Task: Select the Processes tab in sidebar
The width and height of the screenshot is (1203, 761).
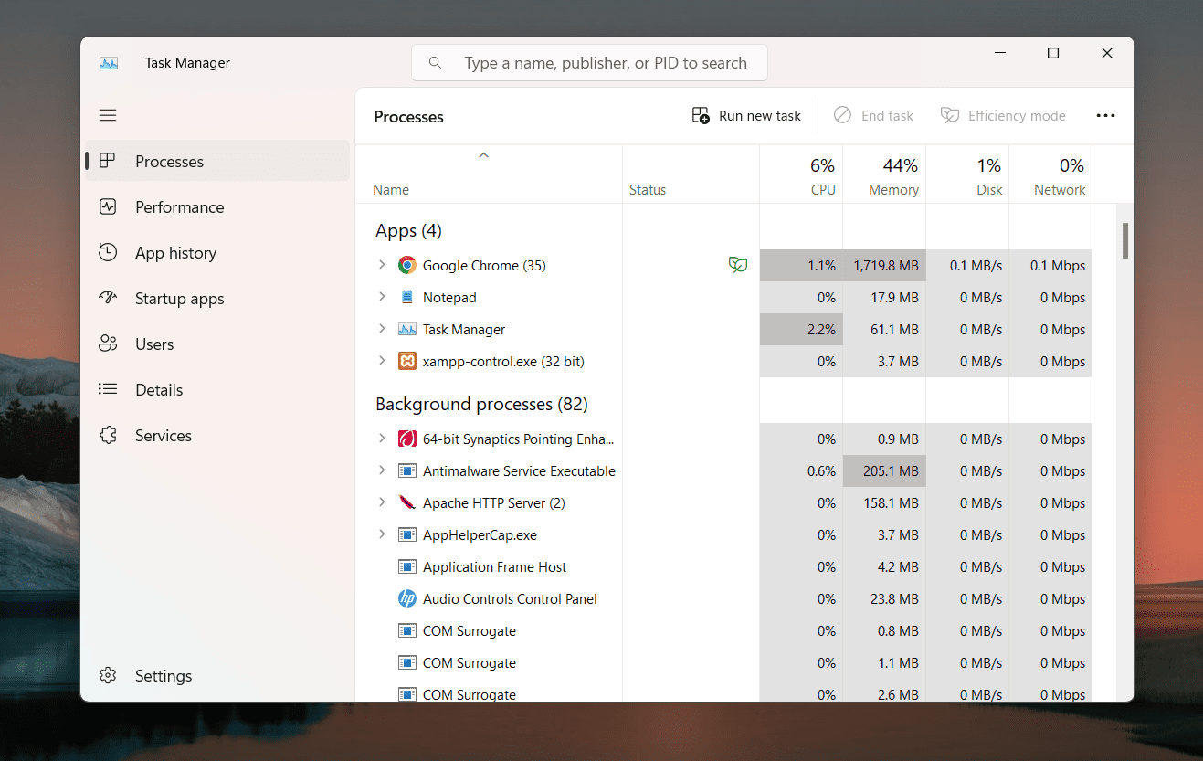Action: click(x=169, y=162)
